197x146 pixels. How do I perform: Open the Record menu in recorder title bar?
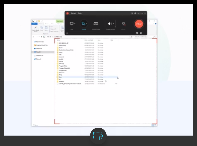coord(73,13)
